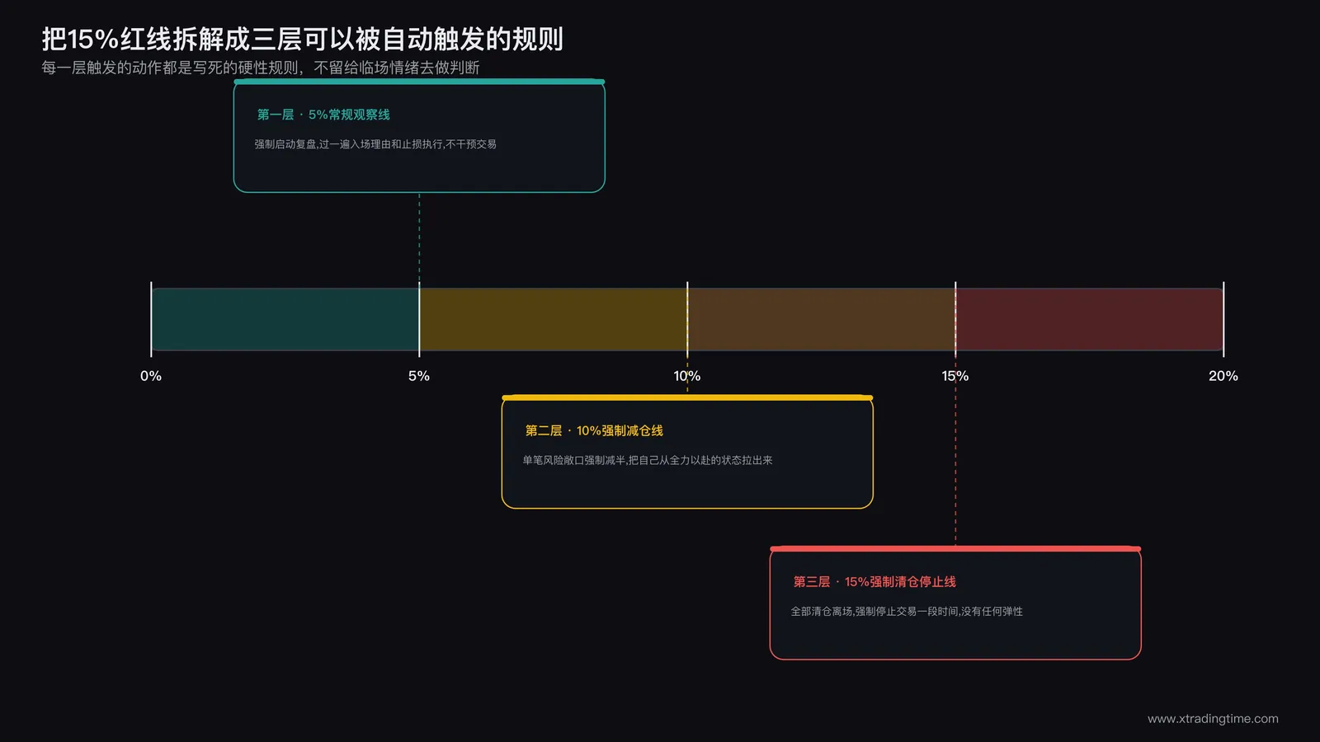Click the 5% axis label
Viewport: 1320px width, 742px height.
pos(419,376)
